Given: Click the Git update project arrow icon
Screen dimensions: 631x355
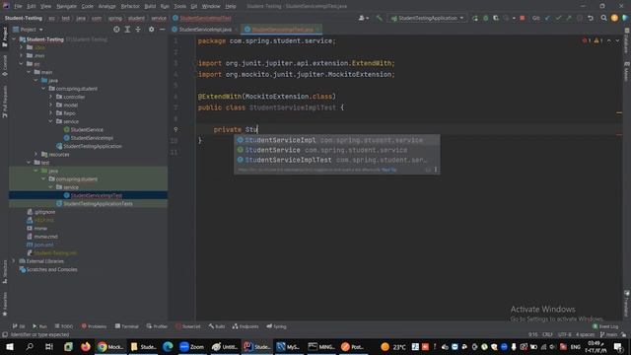Looking at the screenshot, I should coord(547,18).
